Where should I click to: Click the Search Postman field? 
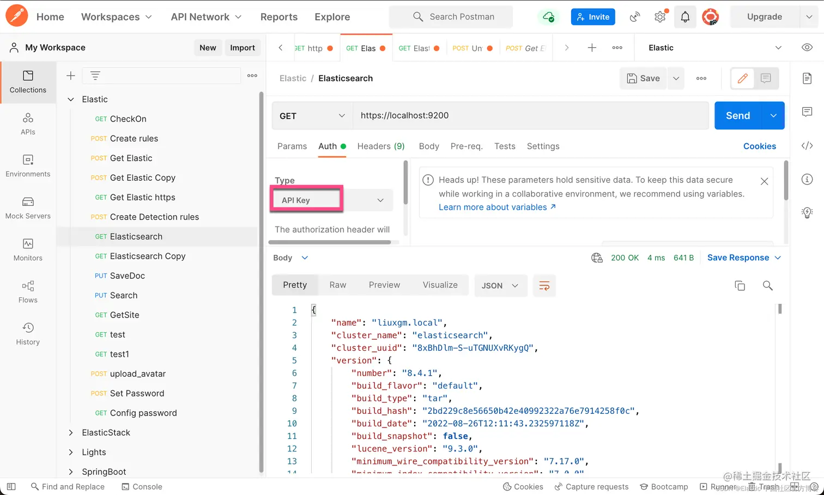[451, 17]
